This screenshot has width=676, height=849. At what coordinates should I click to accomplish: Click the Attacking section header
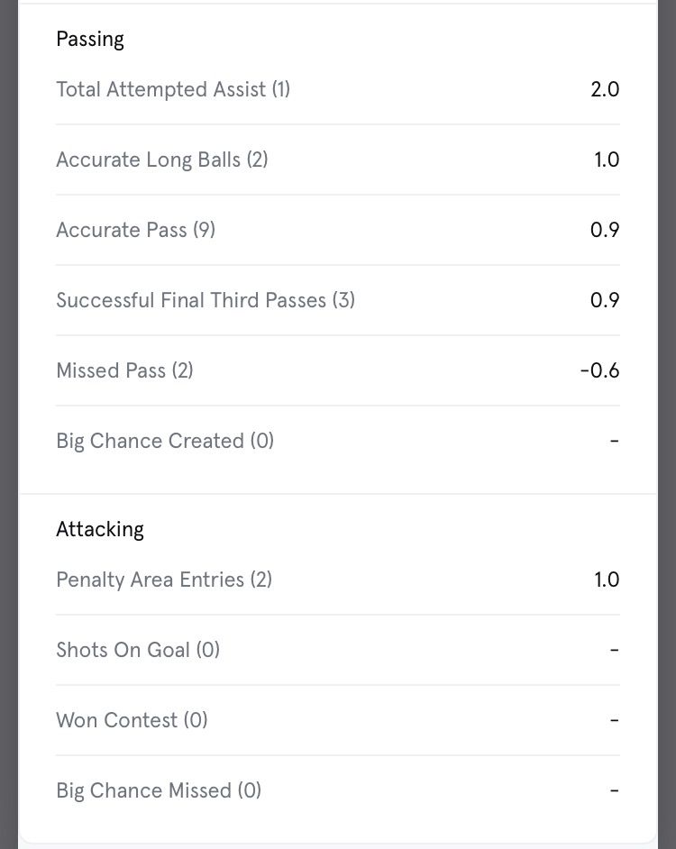[x=100, y=529]
